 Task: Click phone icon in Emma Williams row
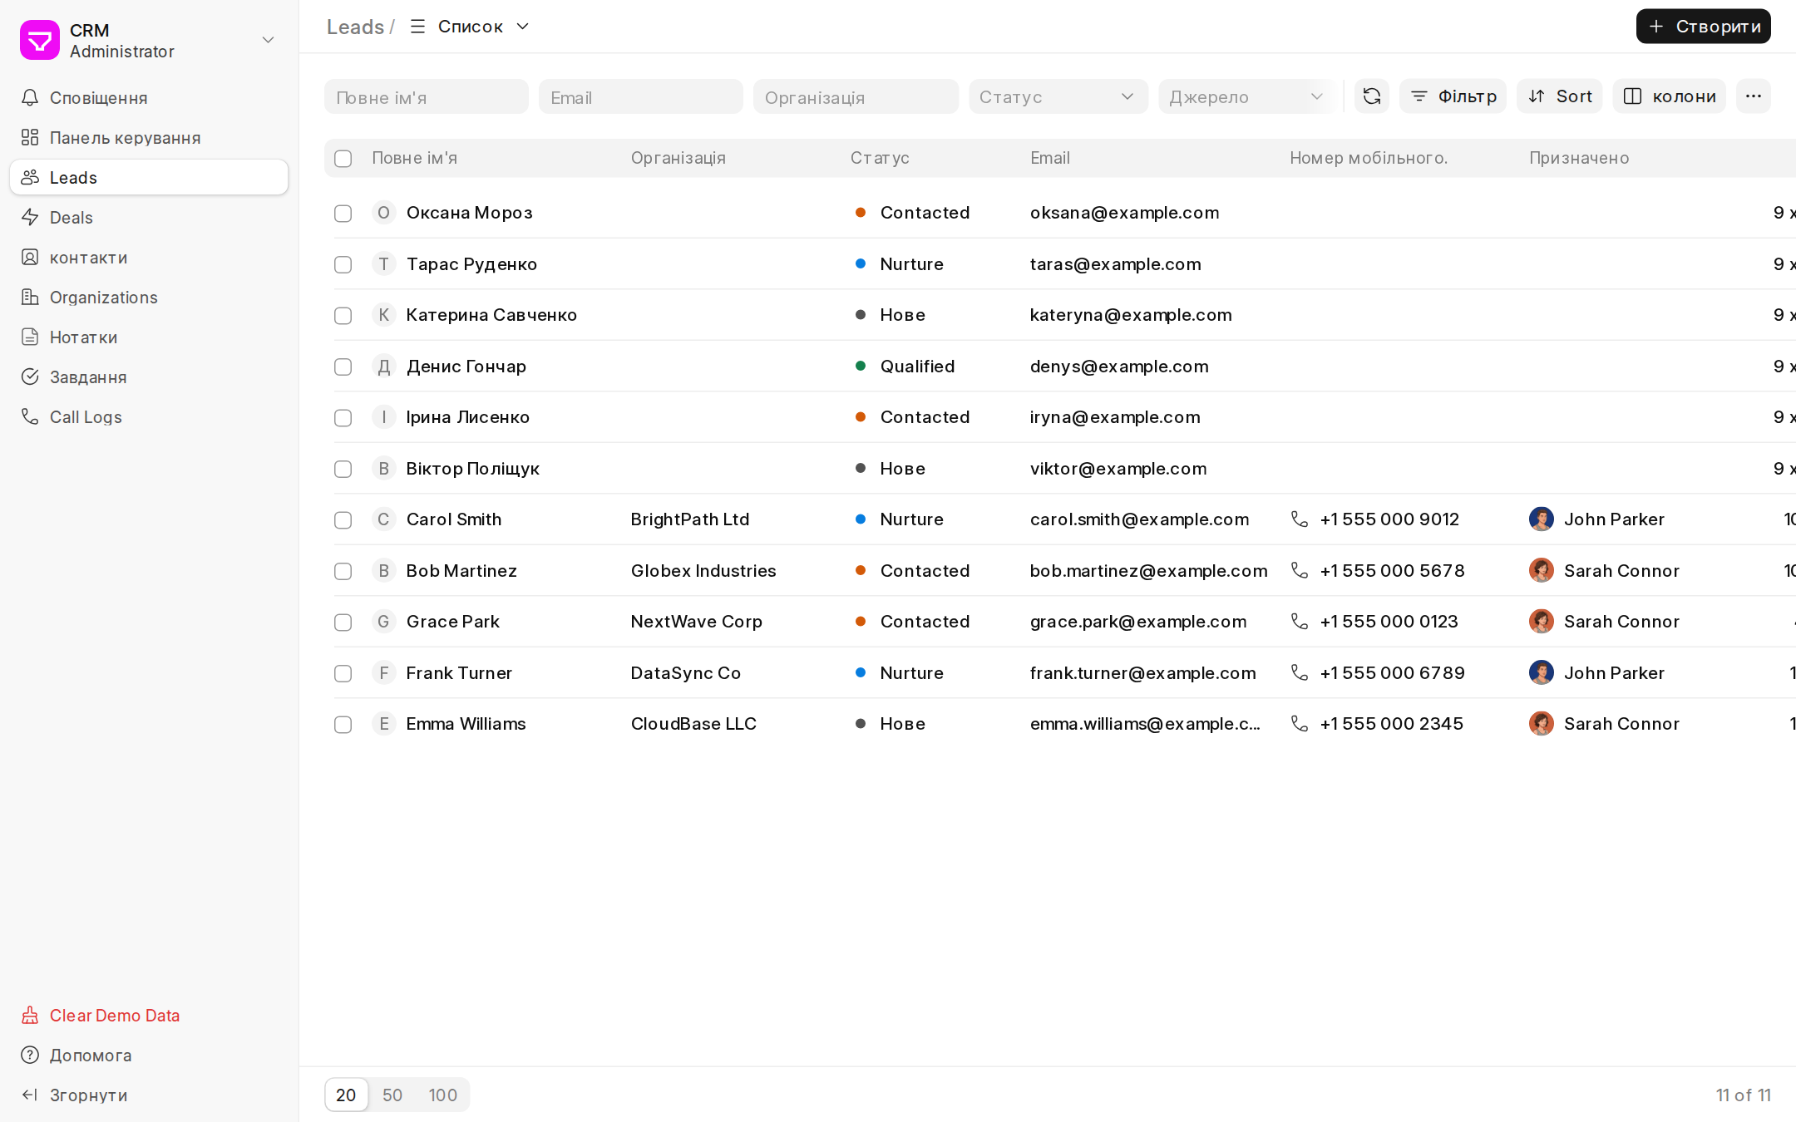click(1300, 724)
